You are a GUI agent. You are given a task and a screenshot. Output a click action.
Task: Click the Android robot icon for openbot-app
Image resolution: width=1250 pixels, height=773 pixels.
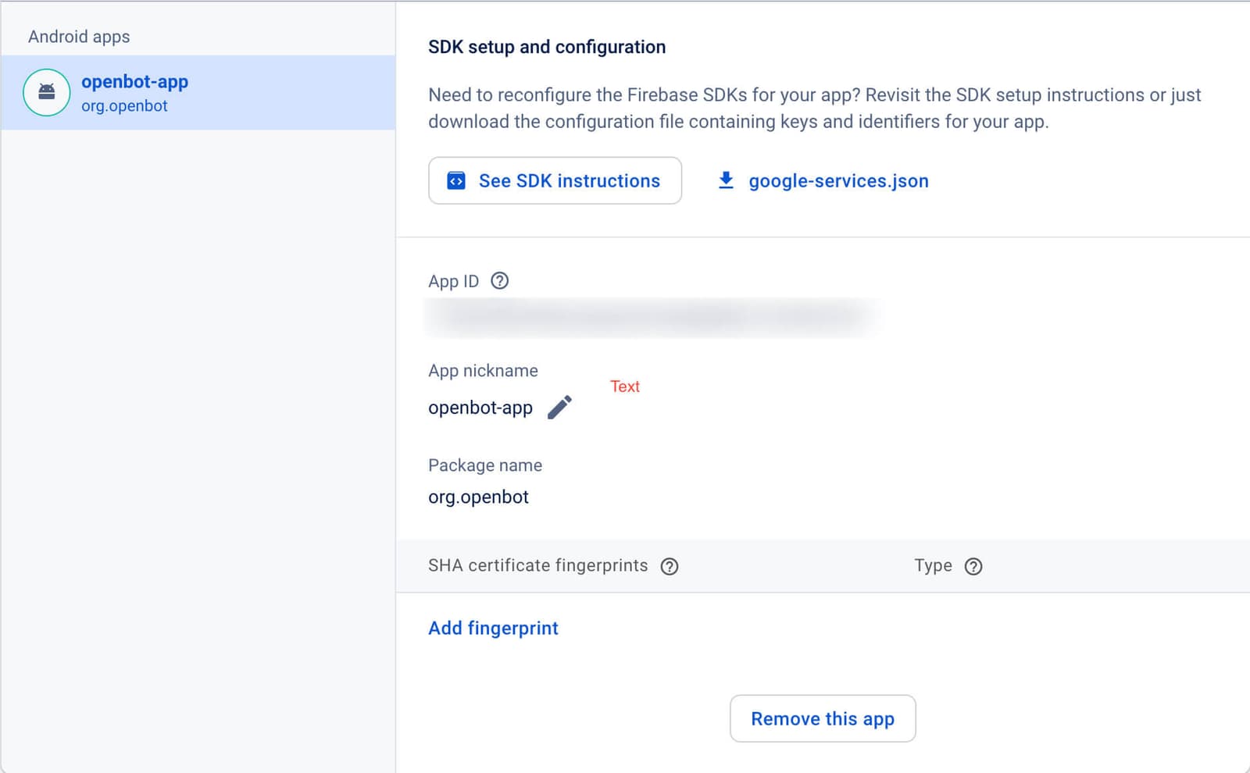(x=47, y=92)
